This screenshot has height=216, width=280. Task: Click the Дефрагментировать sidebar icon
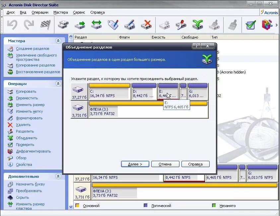point(10,151)
